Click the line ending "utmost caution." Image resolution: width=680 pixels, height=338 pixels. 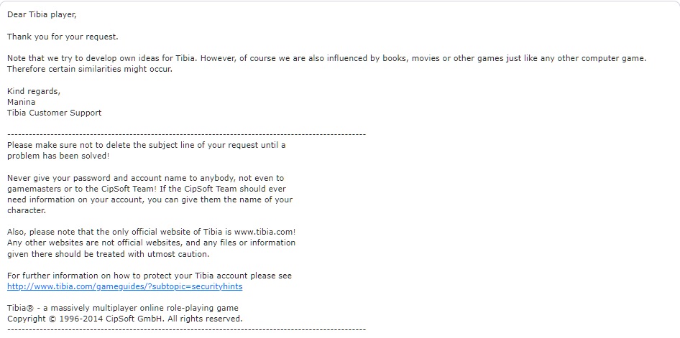[x=108, y=254]
